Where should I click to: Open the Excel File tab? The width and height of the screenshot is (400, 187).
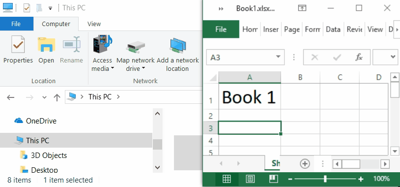221,29
